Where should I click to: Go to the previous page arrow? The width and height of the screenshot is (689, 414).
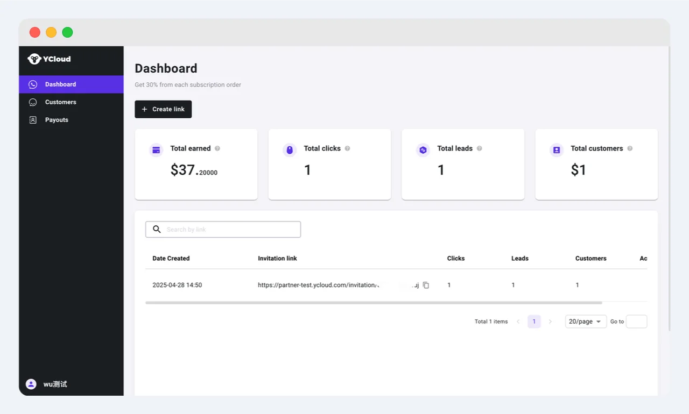click(x=518, y=322)
